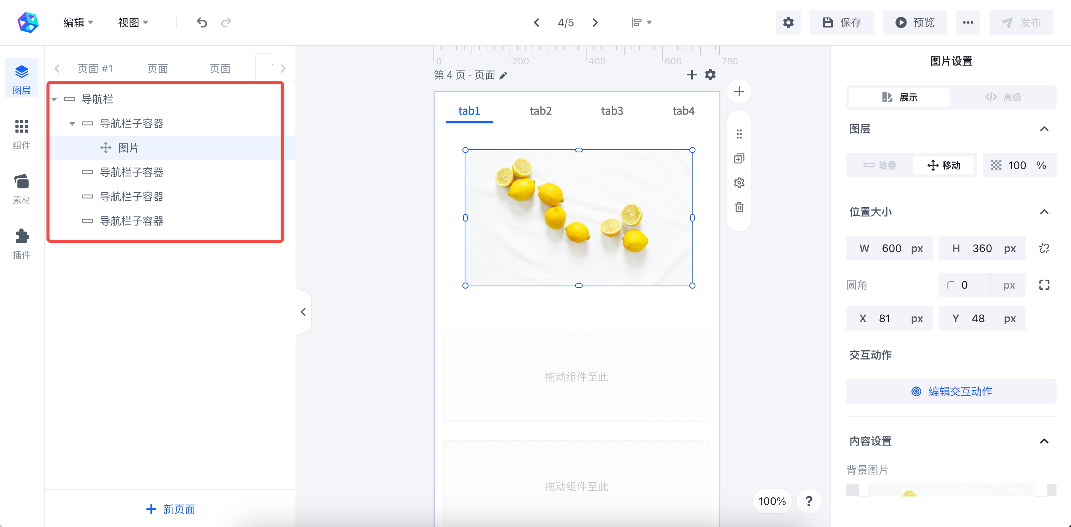Image resolution: width=1071 pixels, height=527 pixels.
Task: Select the 高级 settings tab
Action: (x=1002, y=97)
